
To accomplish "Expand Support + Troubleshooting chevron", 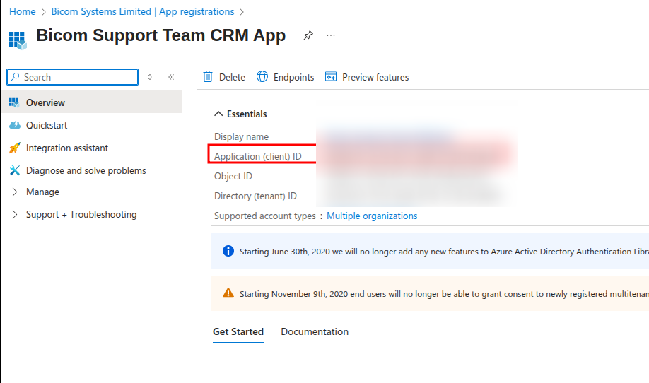I will pos(14,214).
